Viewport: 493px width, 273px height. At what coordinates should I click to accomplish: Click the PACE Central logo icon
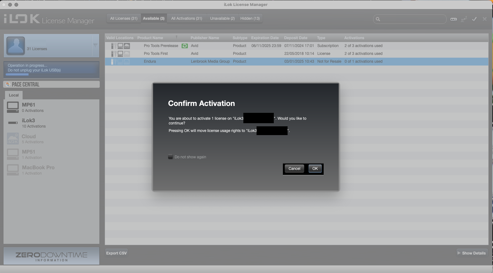click(8, 84)
